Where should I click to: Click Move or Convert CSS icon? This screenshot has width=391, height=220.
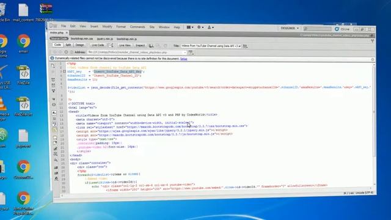click(56, 159)
